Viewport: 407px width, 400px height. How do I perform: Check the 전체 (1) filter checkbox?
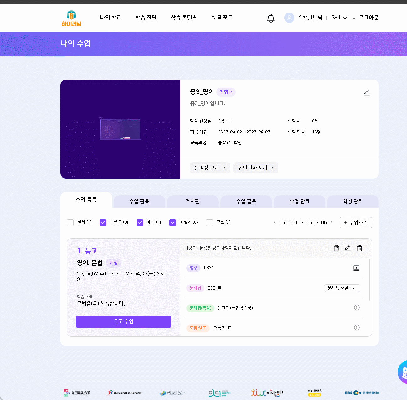70,222
